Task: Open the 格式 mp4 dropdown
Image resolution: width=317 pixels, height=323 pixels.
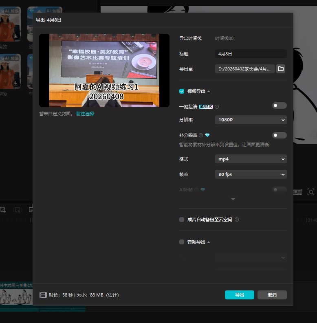Action: point(251,159)
